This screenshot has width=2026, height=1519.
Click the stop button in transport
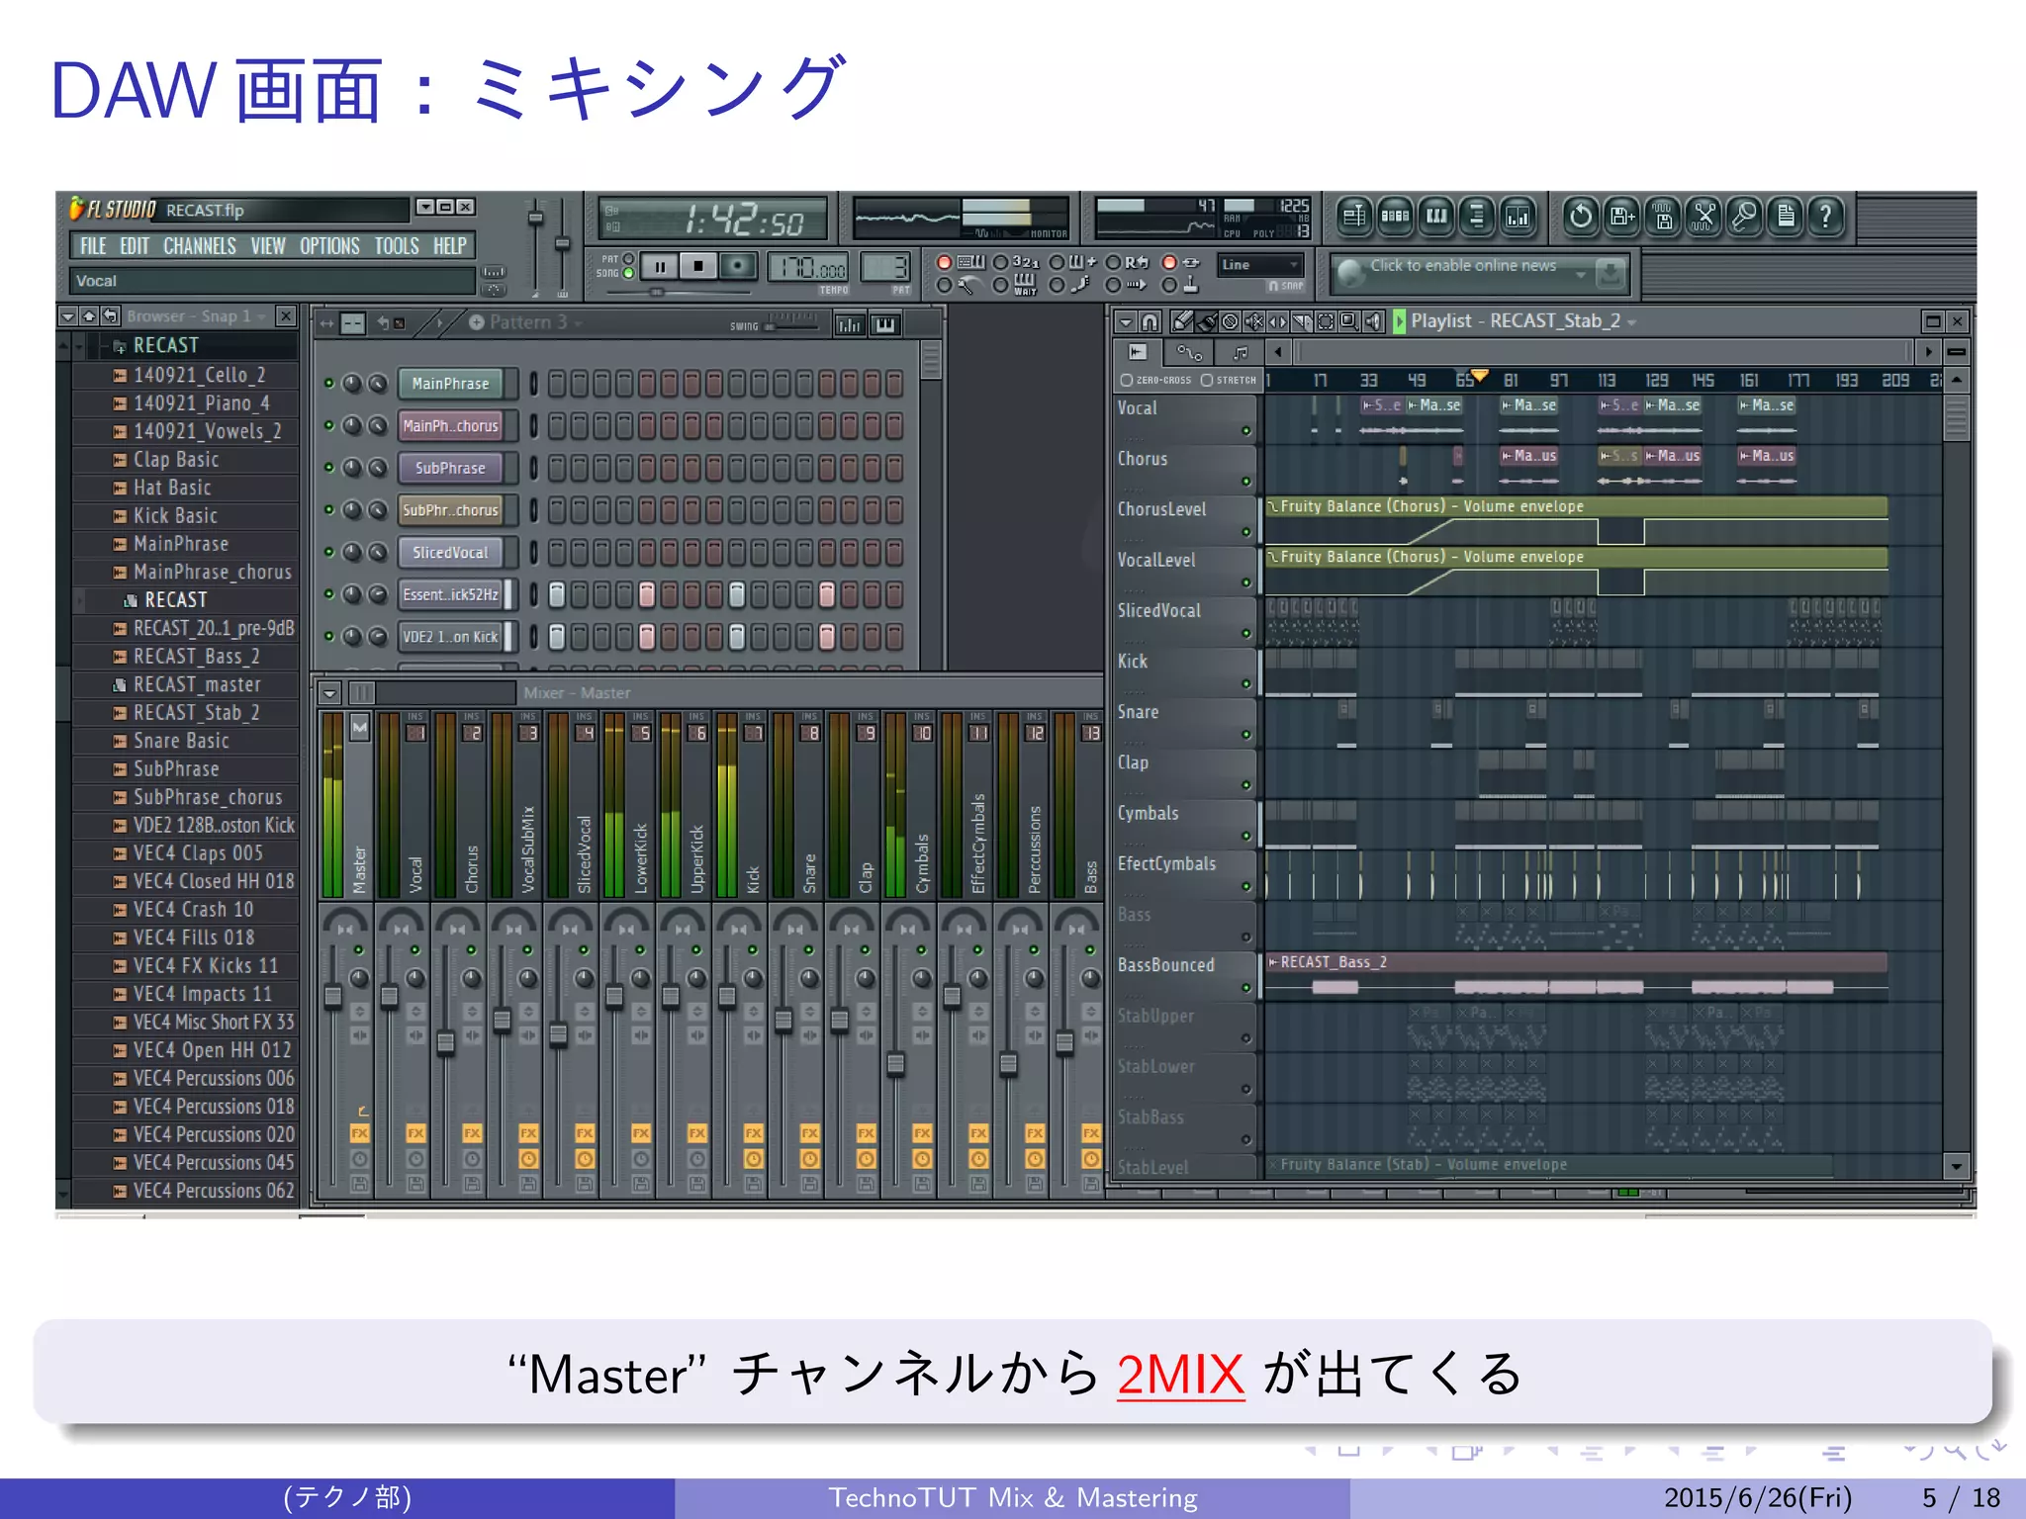(698, 266)
